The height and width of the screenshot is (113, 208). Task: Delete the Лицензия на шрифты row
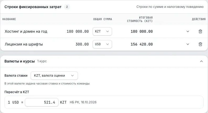coord(200,44)
